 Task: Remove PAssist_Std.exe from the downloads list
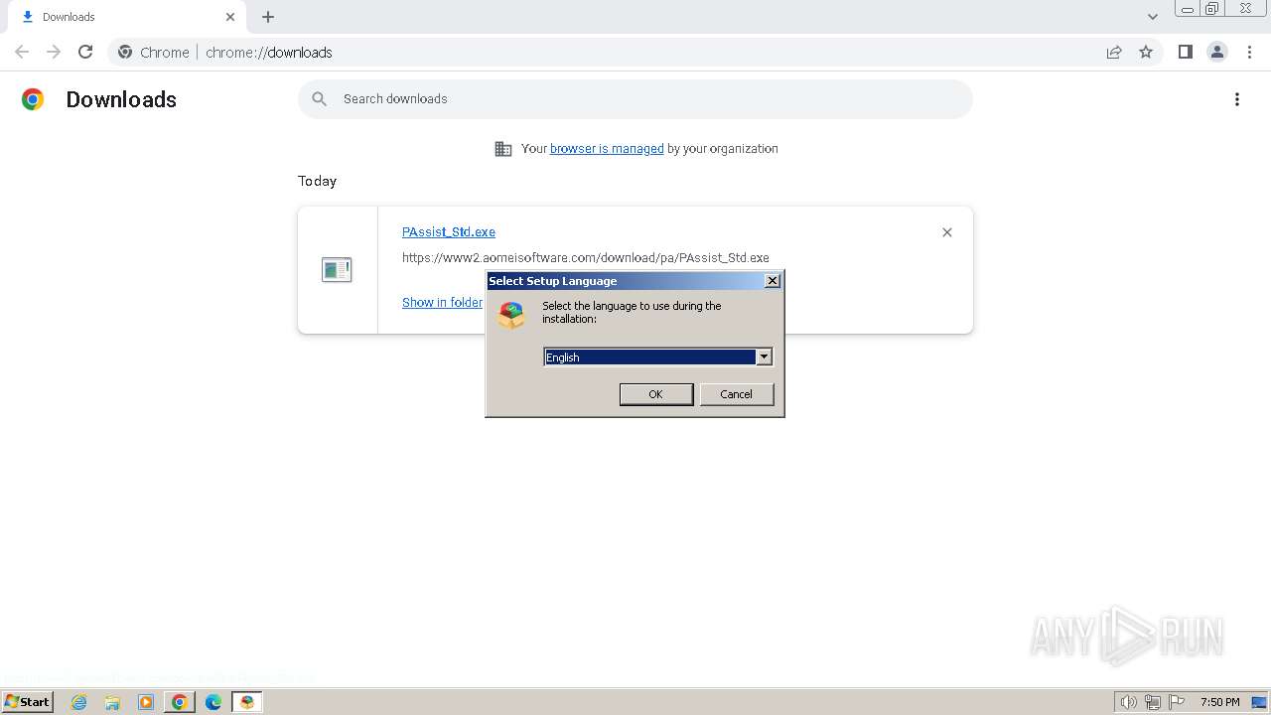coord(946,232)
